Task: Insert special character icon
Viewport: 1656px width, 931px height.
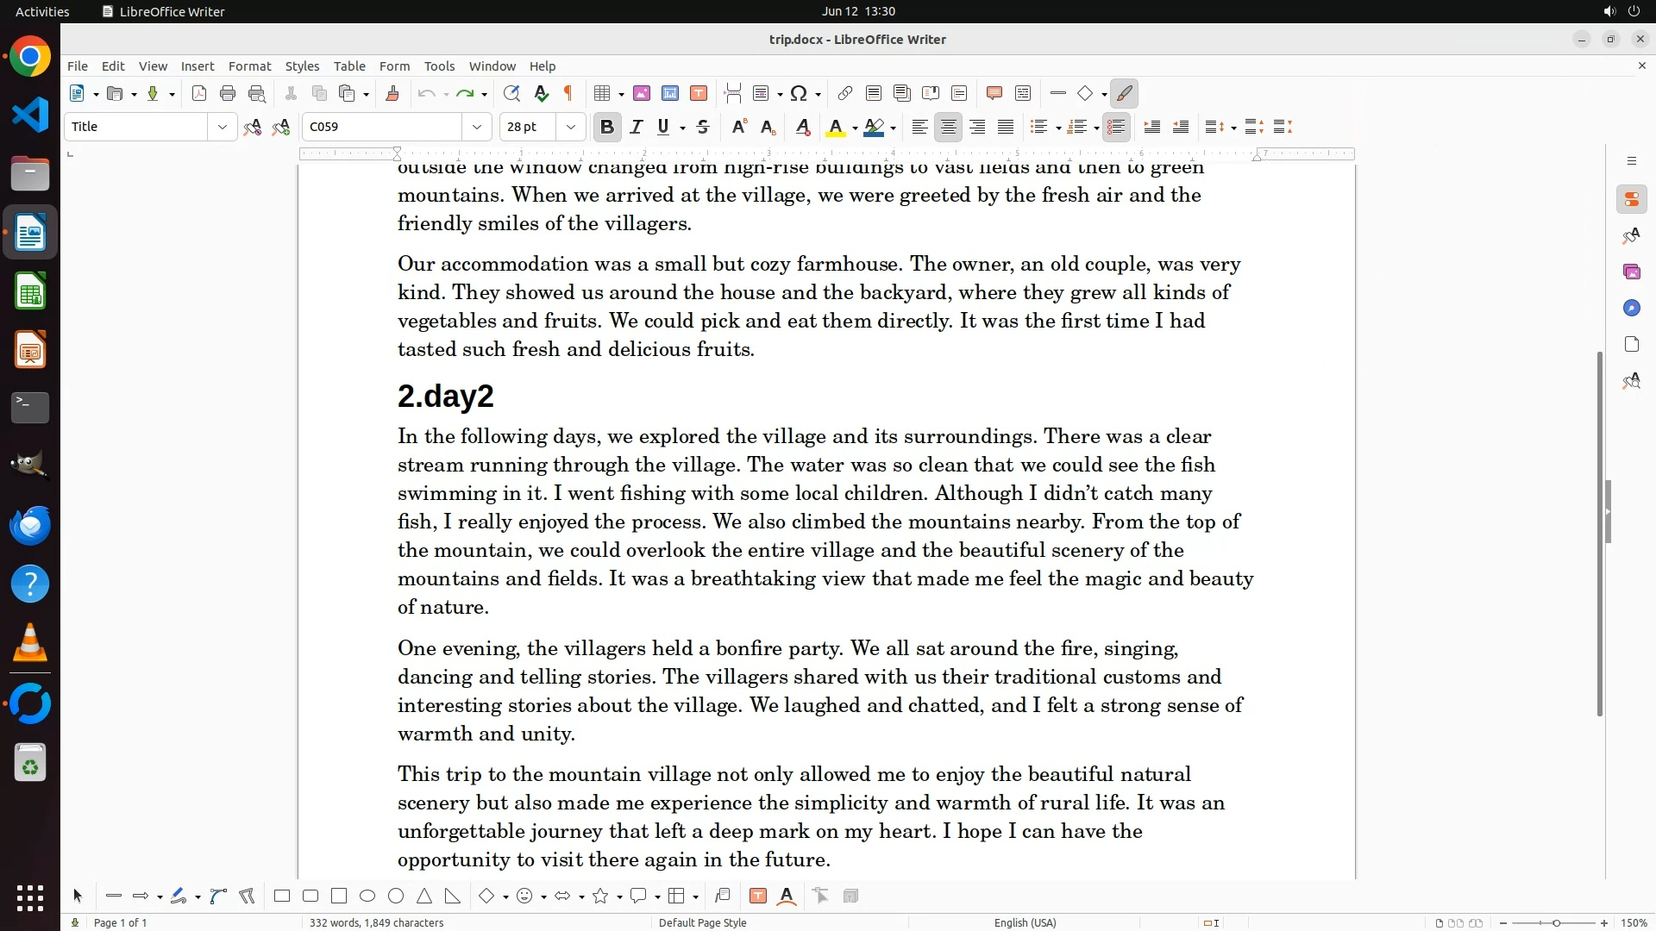Action: [x=799, y=94]
